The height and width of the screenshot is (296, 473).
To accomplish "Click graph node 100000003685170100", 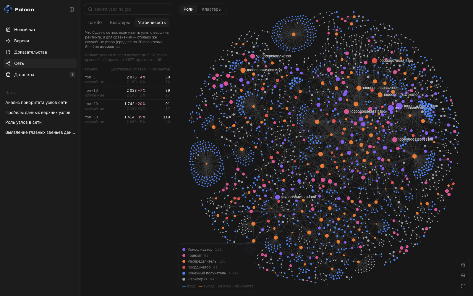I will (x=252, y=56).
